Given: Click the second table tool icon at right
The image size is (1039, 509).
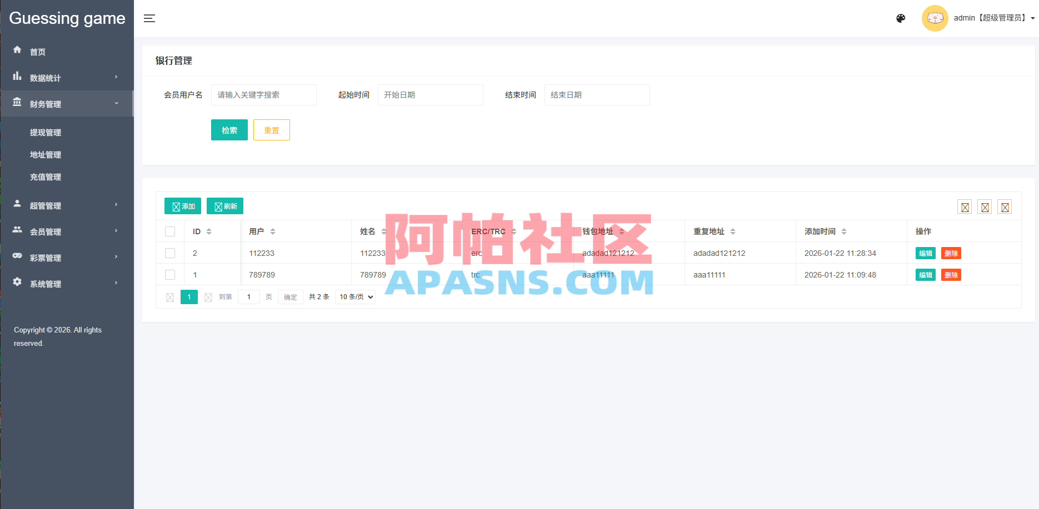Looking at the screenshot, I should [985, 207].
